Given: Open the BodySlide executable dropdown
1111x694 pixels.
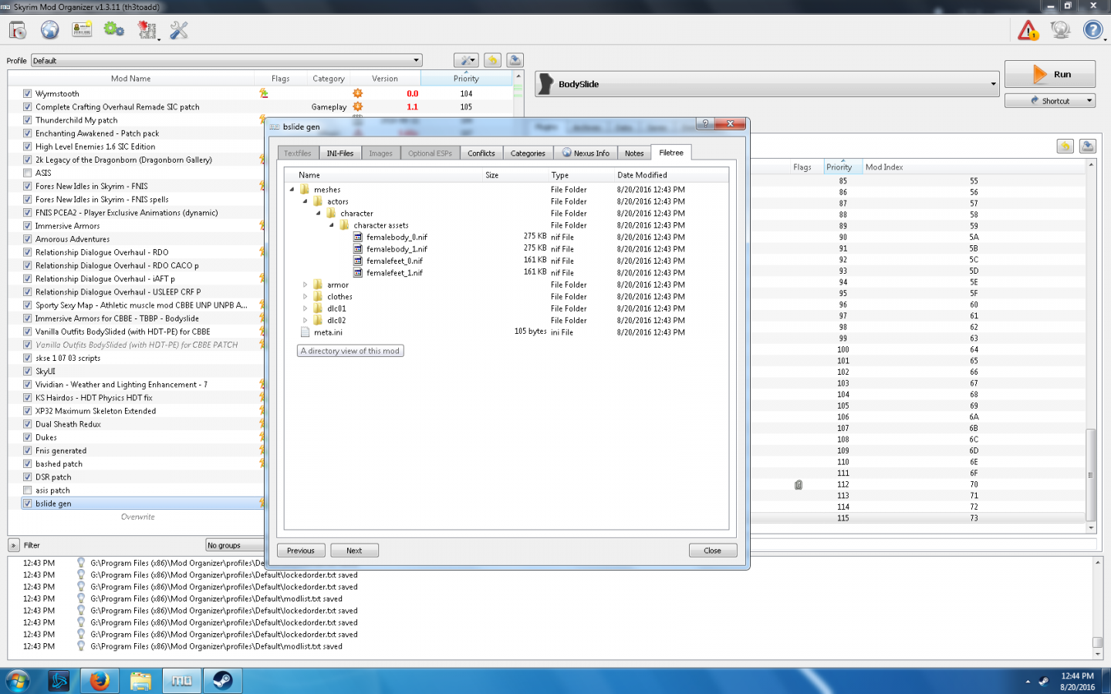Looking at the screenshot, I should point(767,84).
